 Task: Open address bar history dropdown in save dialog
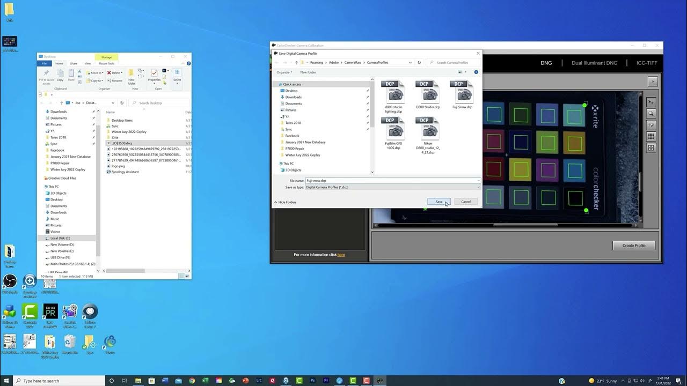click(x=411, y=63)
